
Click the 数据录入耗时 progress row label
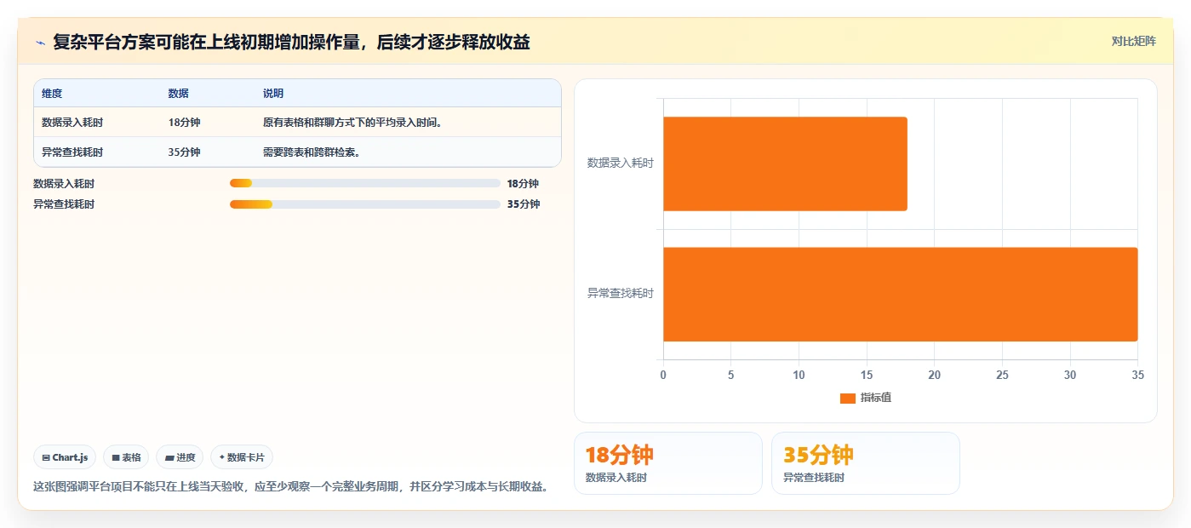coord(64,183)
